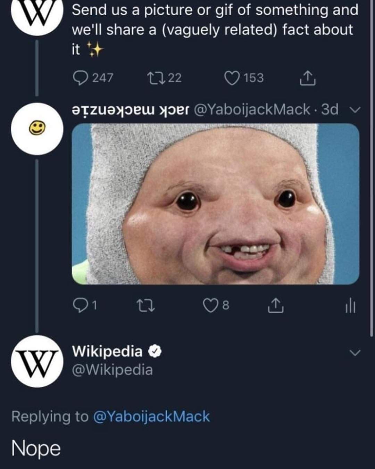Viewport: 375px width, 469px height.
Task: Expand options chevron on jack mackenzie's tweet
Action: click(355, 110)
